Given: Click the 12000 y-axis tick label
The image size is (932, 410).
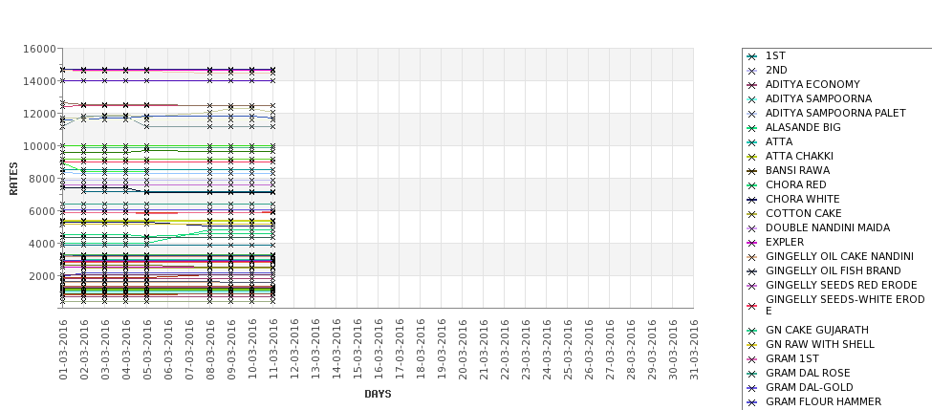Looking at the screenshot, I should tap(40, 114).
